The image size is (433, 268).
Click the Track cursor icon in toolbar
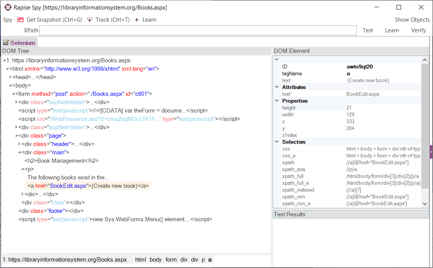coord(90,20)
